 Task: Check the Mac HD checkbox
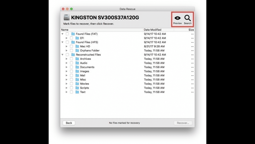[x=72, y=46]
